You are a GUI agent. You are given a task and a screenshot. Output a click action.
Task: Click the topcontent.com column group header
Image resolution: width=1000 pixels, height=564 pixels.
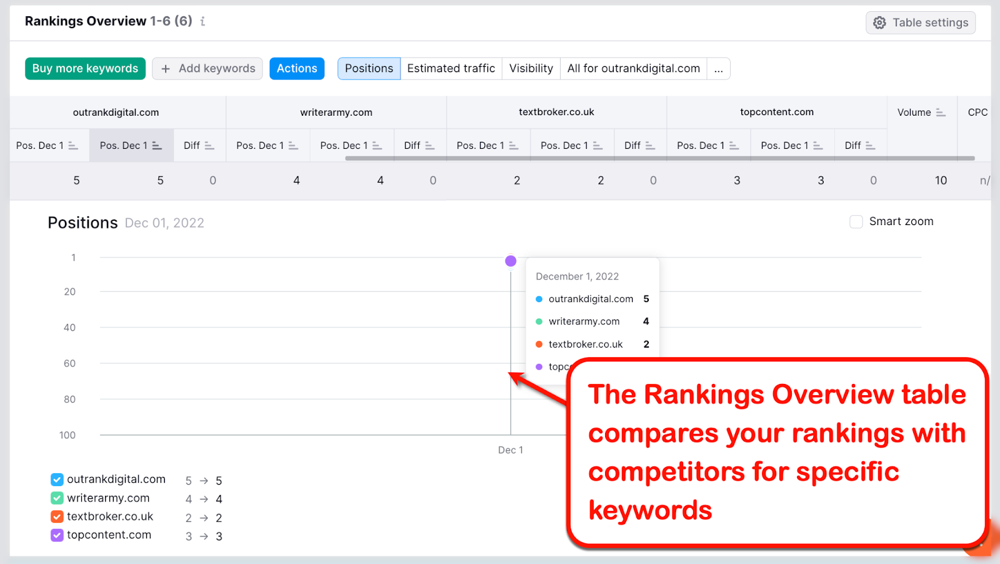pyautogui.click(x=777, y=112)
